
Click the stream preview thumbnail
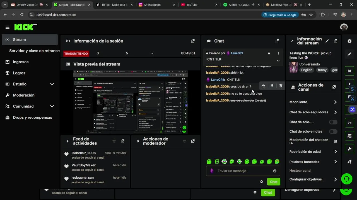click(130, 102)
